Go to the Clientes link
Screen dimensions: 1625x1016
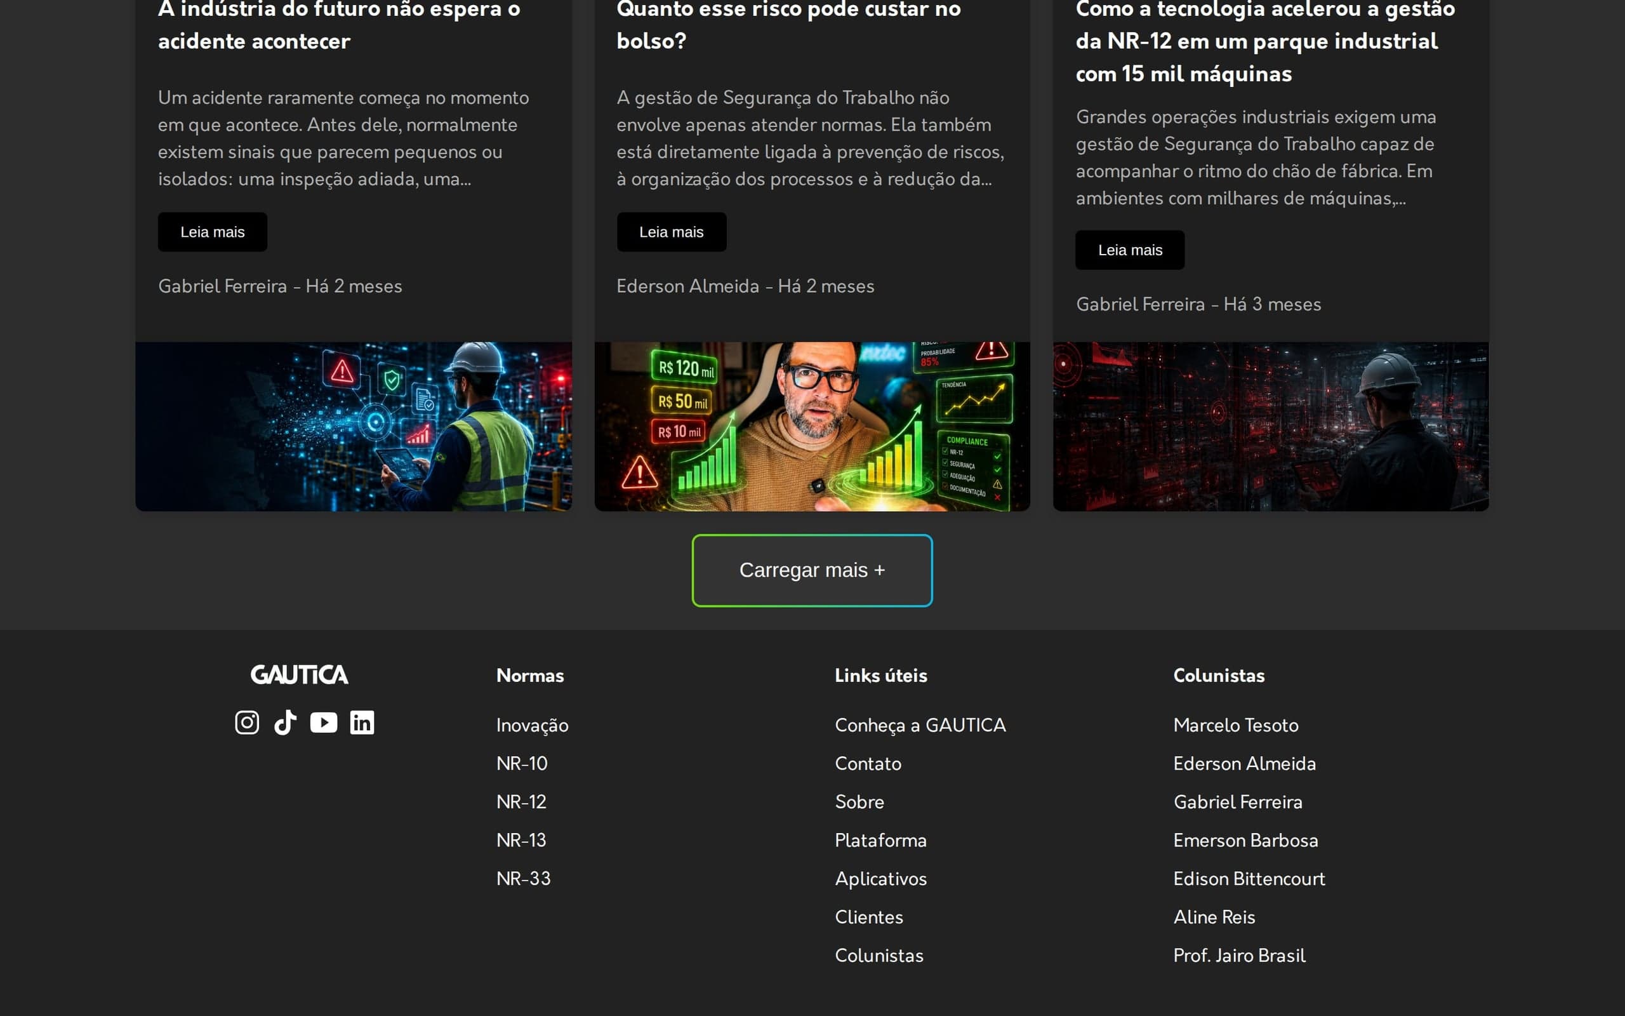click(x=869, y=916)
